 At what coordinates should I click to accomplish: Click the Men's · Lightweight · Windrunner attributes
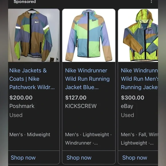[88, 139]
